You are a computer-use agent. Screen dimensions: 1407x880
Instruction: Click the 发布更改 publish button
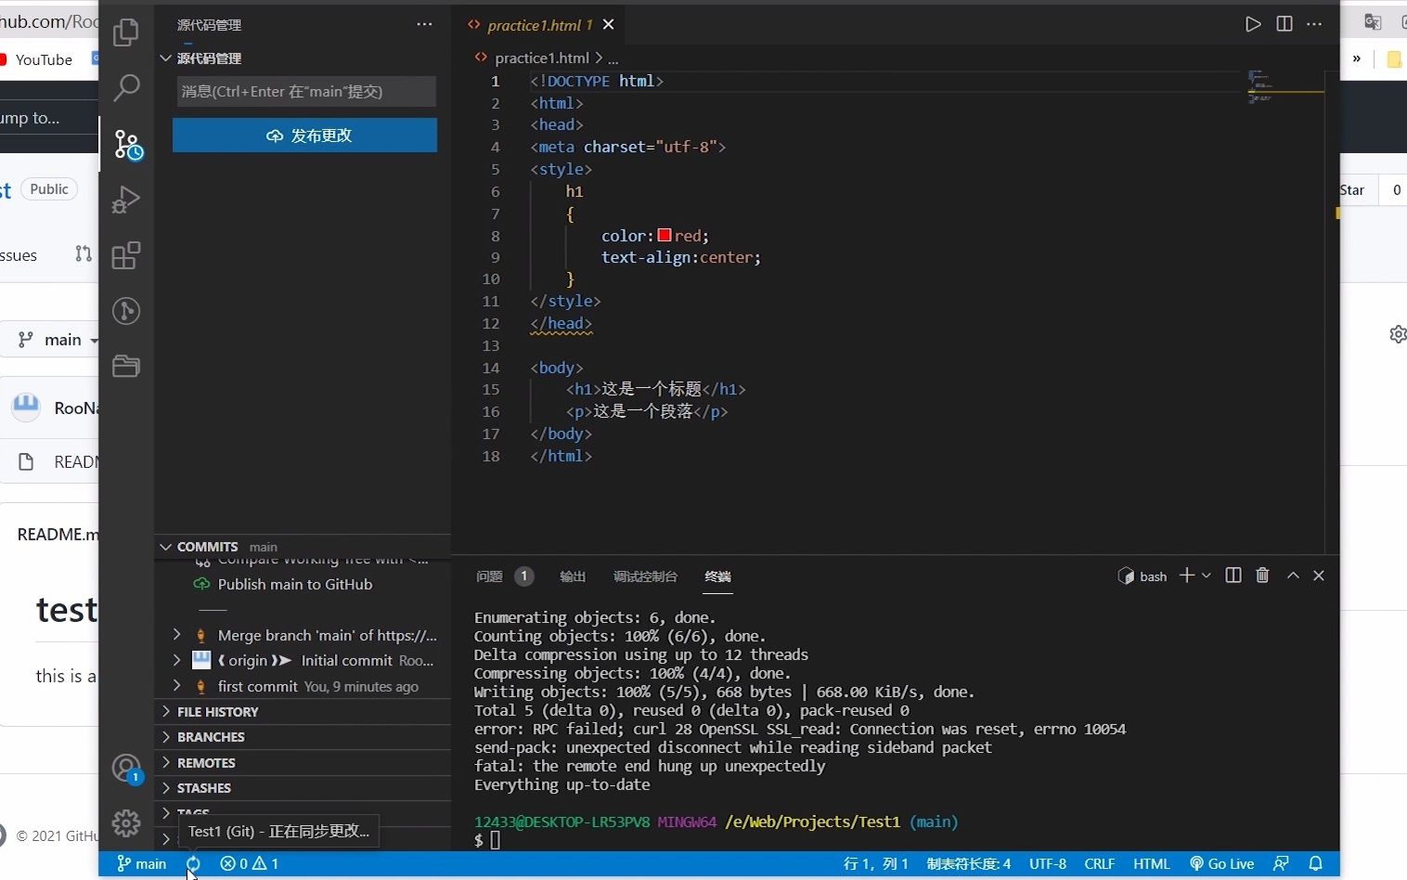pyautogui.click(x=304, y=135)
